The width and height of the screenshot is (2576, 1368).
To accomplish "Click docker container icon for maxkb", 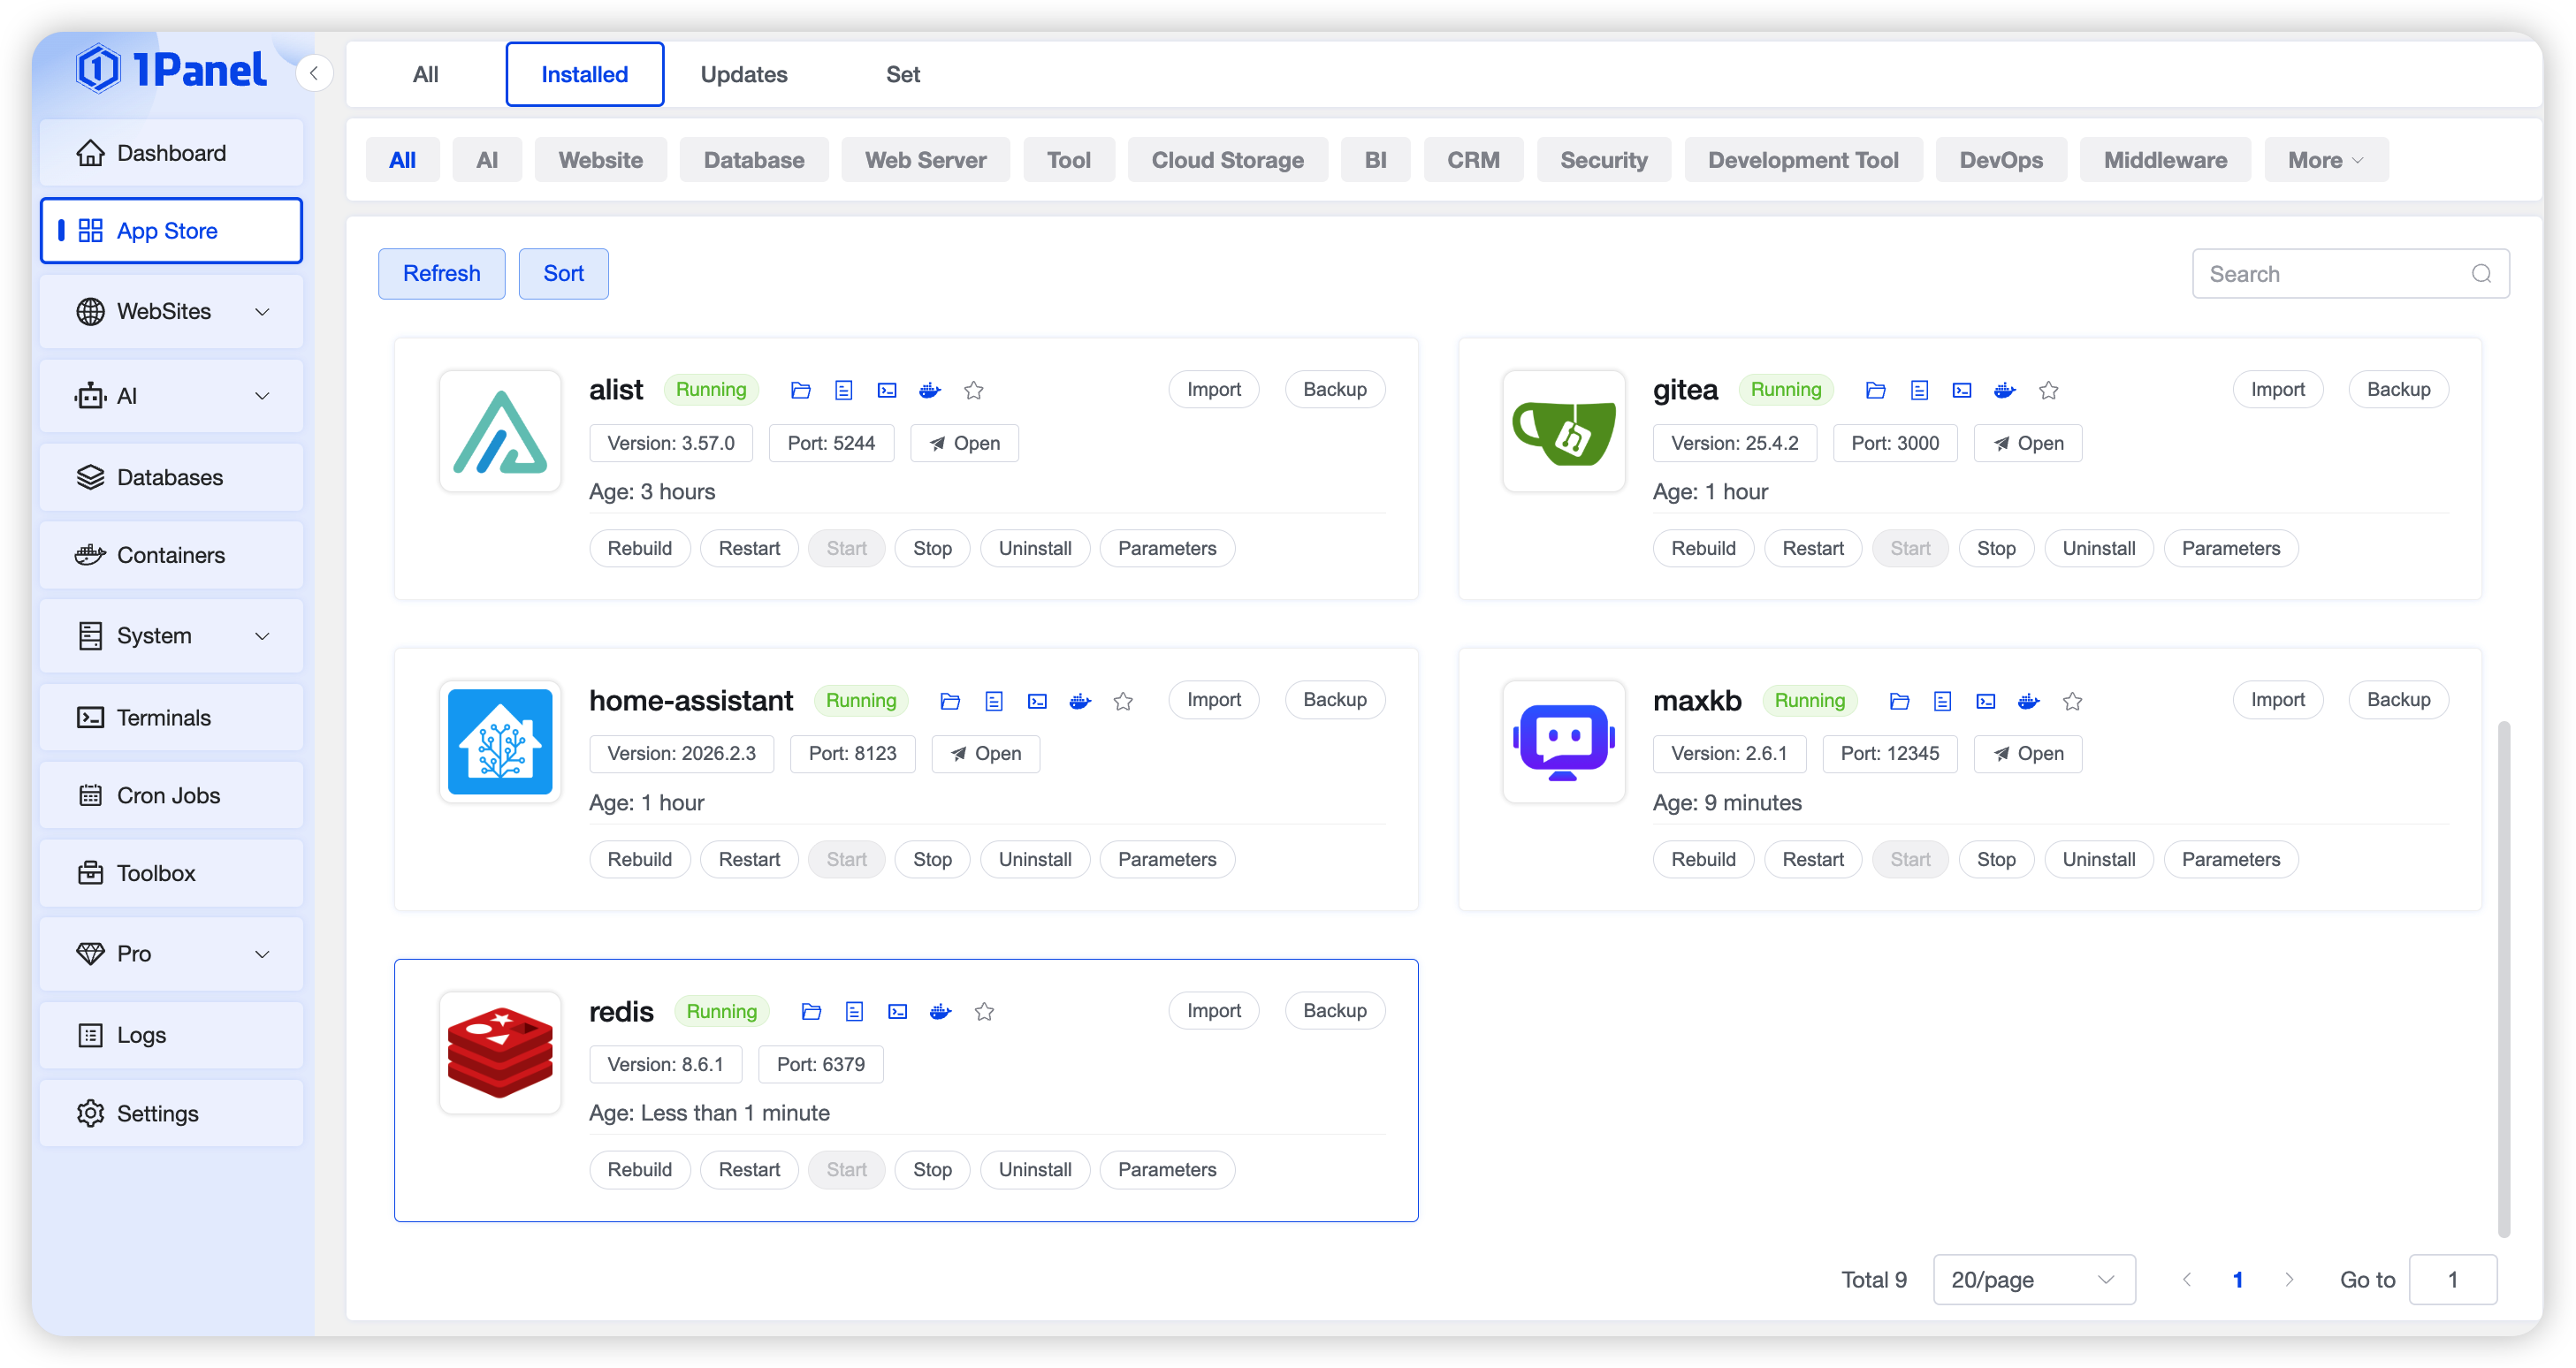I will point(2028,701).
